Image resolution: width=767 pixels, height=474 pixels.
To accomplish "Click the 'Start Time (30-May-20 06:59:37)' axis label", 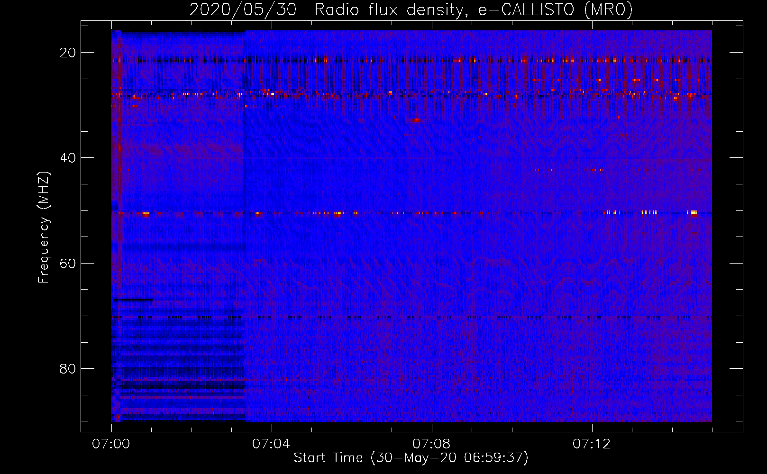I will (x=411, y=458).
